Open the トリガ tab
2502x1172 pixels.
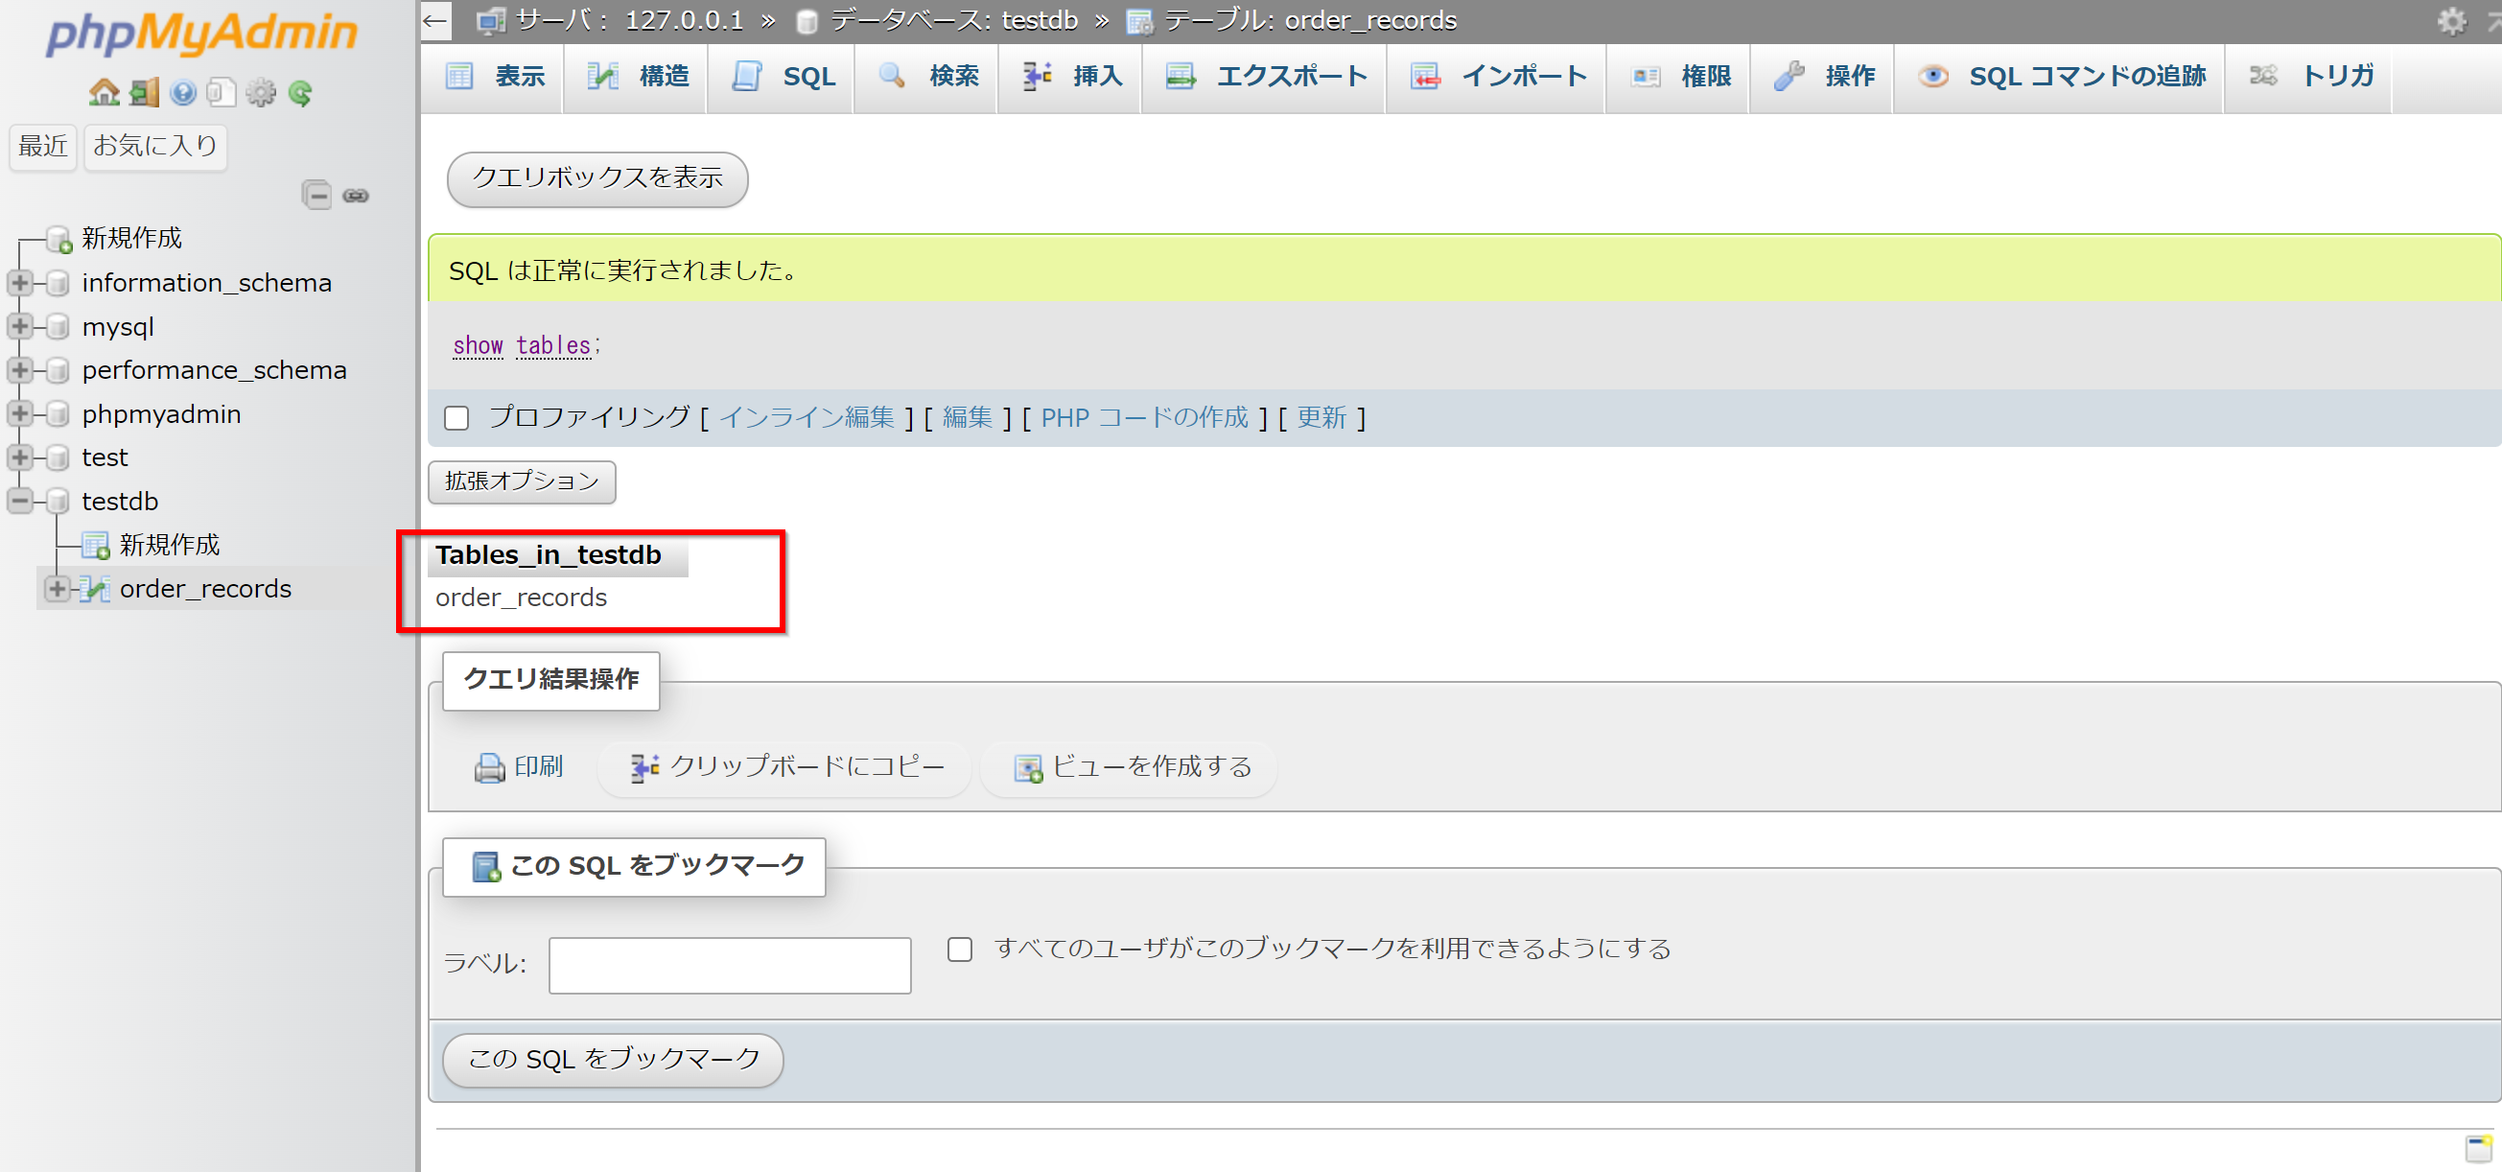[2309, 77]
